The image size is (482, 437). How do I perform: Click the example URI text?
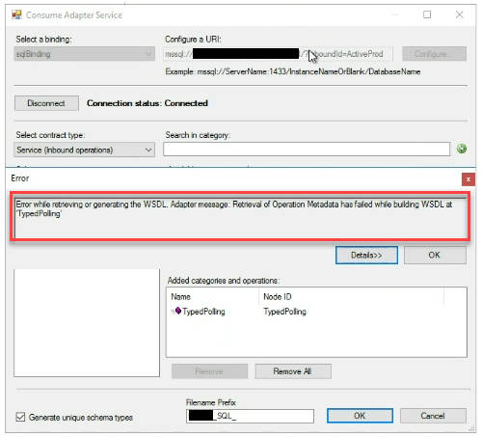click(293, 71)
